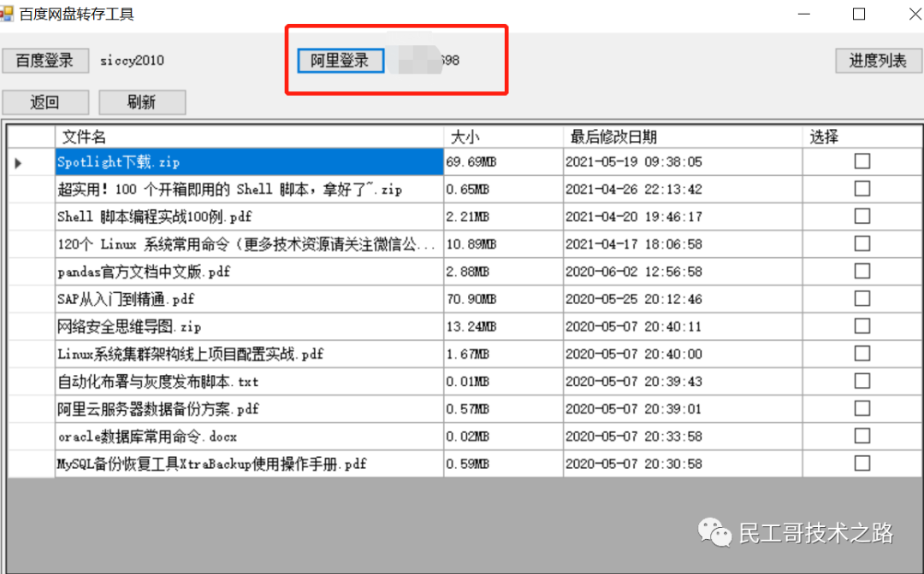
Task: Enable checkbox for SAP从入门到精通.pdf
Action: click(862, 299)
